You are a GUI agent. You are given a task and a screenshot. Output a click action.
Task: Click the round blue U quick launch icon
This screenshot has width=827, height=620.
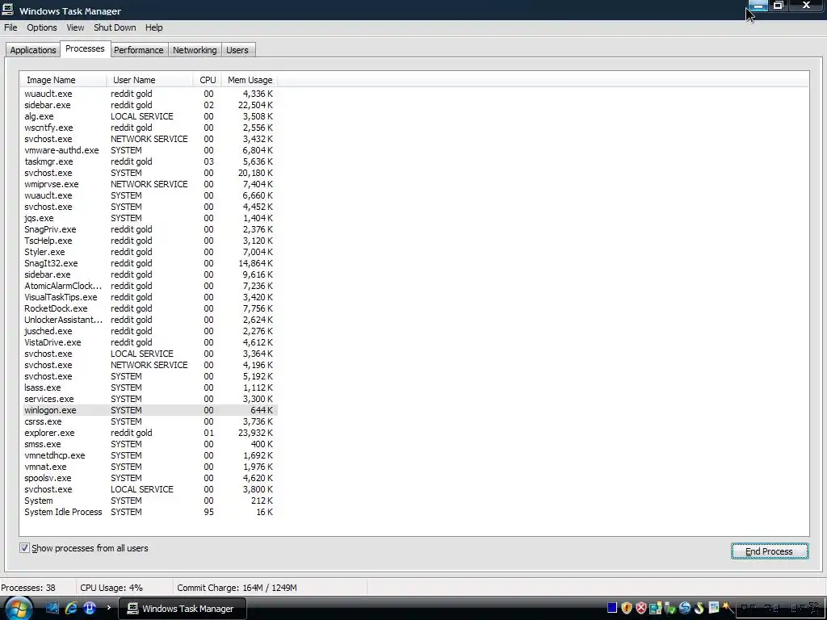coord(89,608)
